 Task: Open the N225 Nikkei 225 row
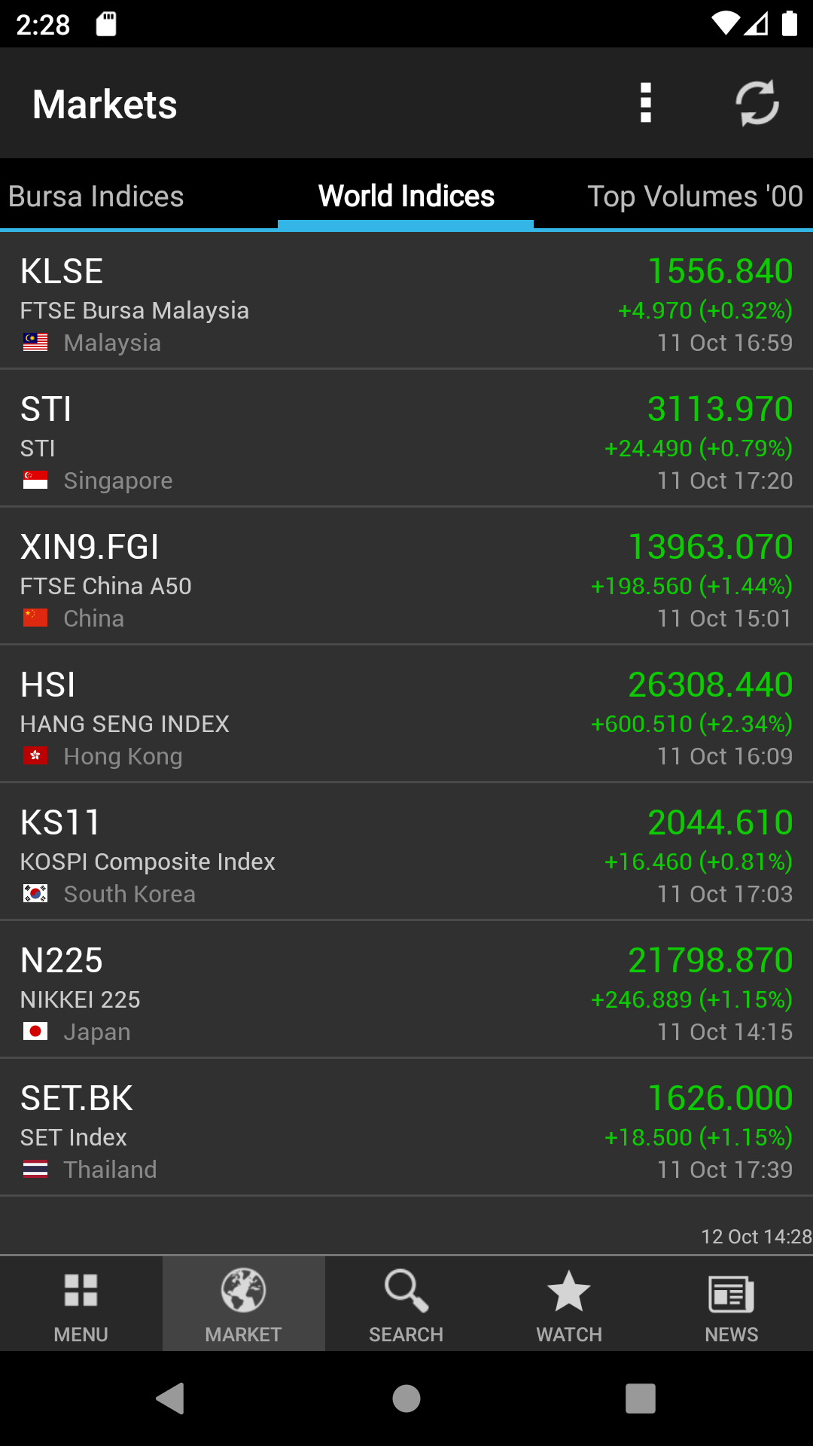click(x=406, y=990)
